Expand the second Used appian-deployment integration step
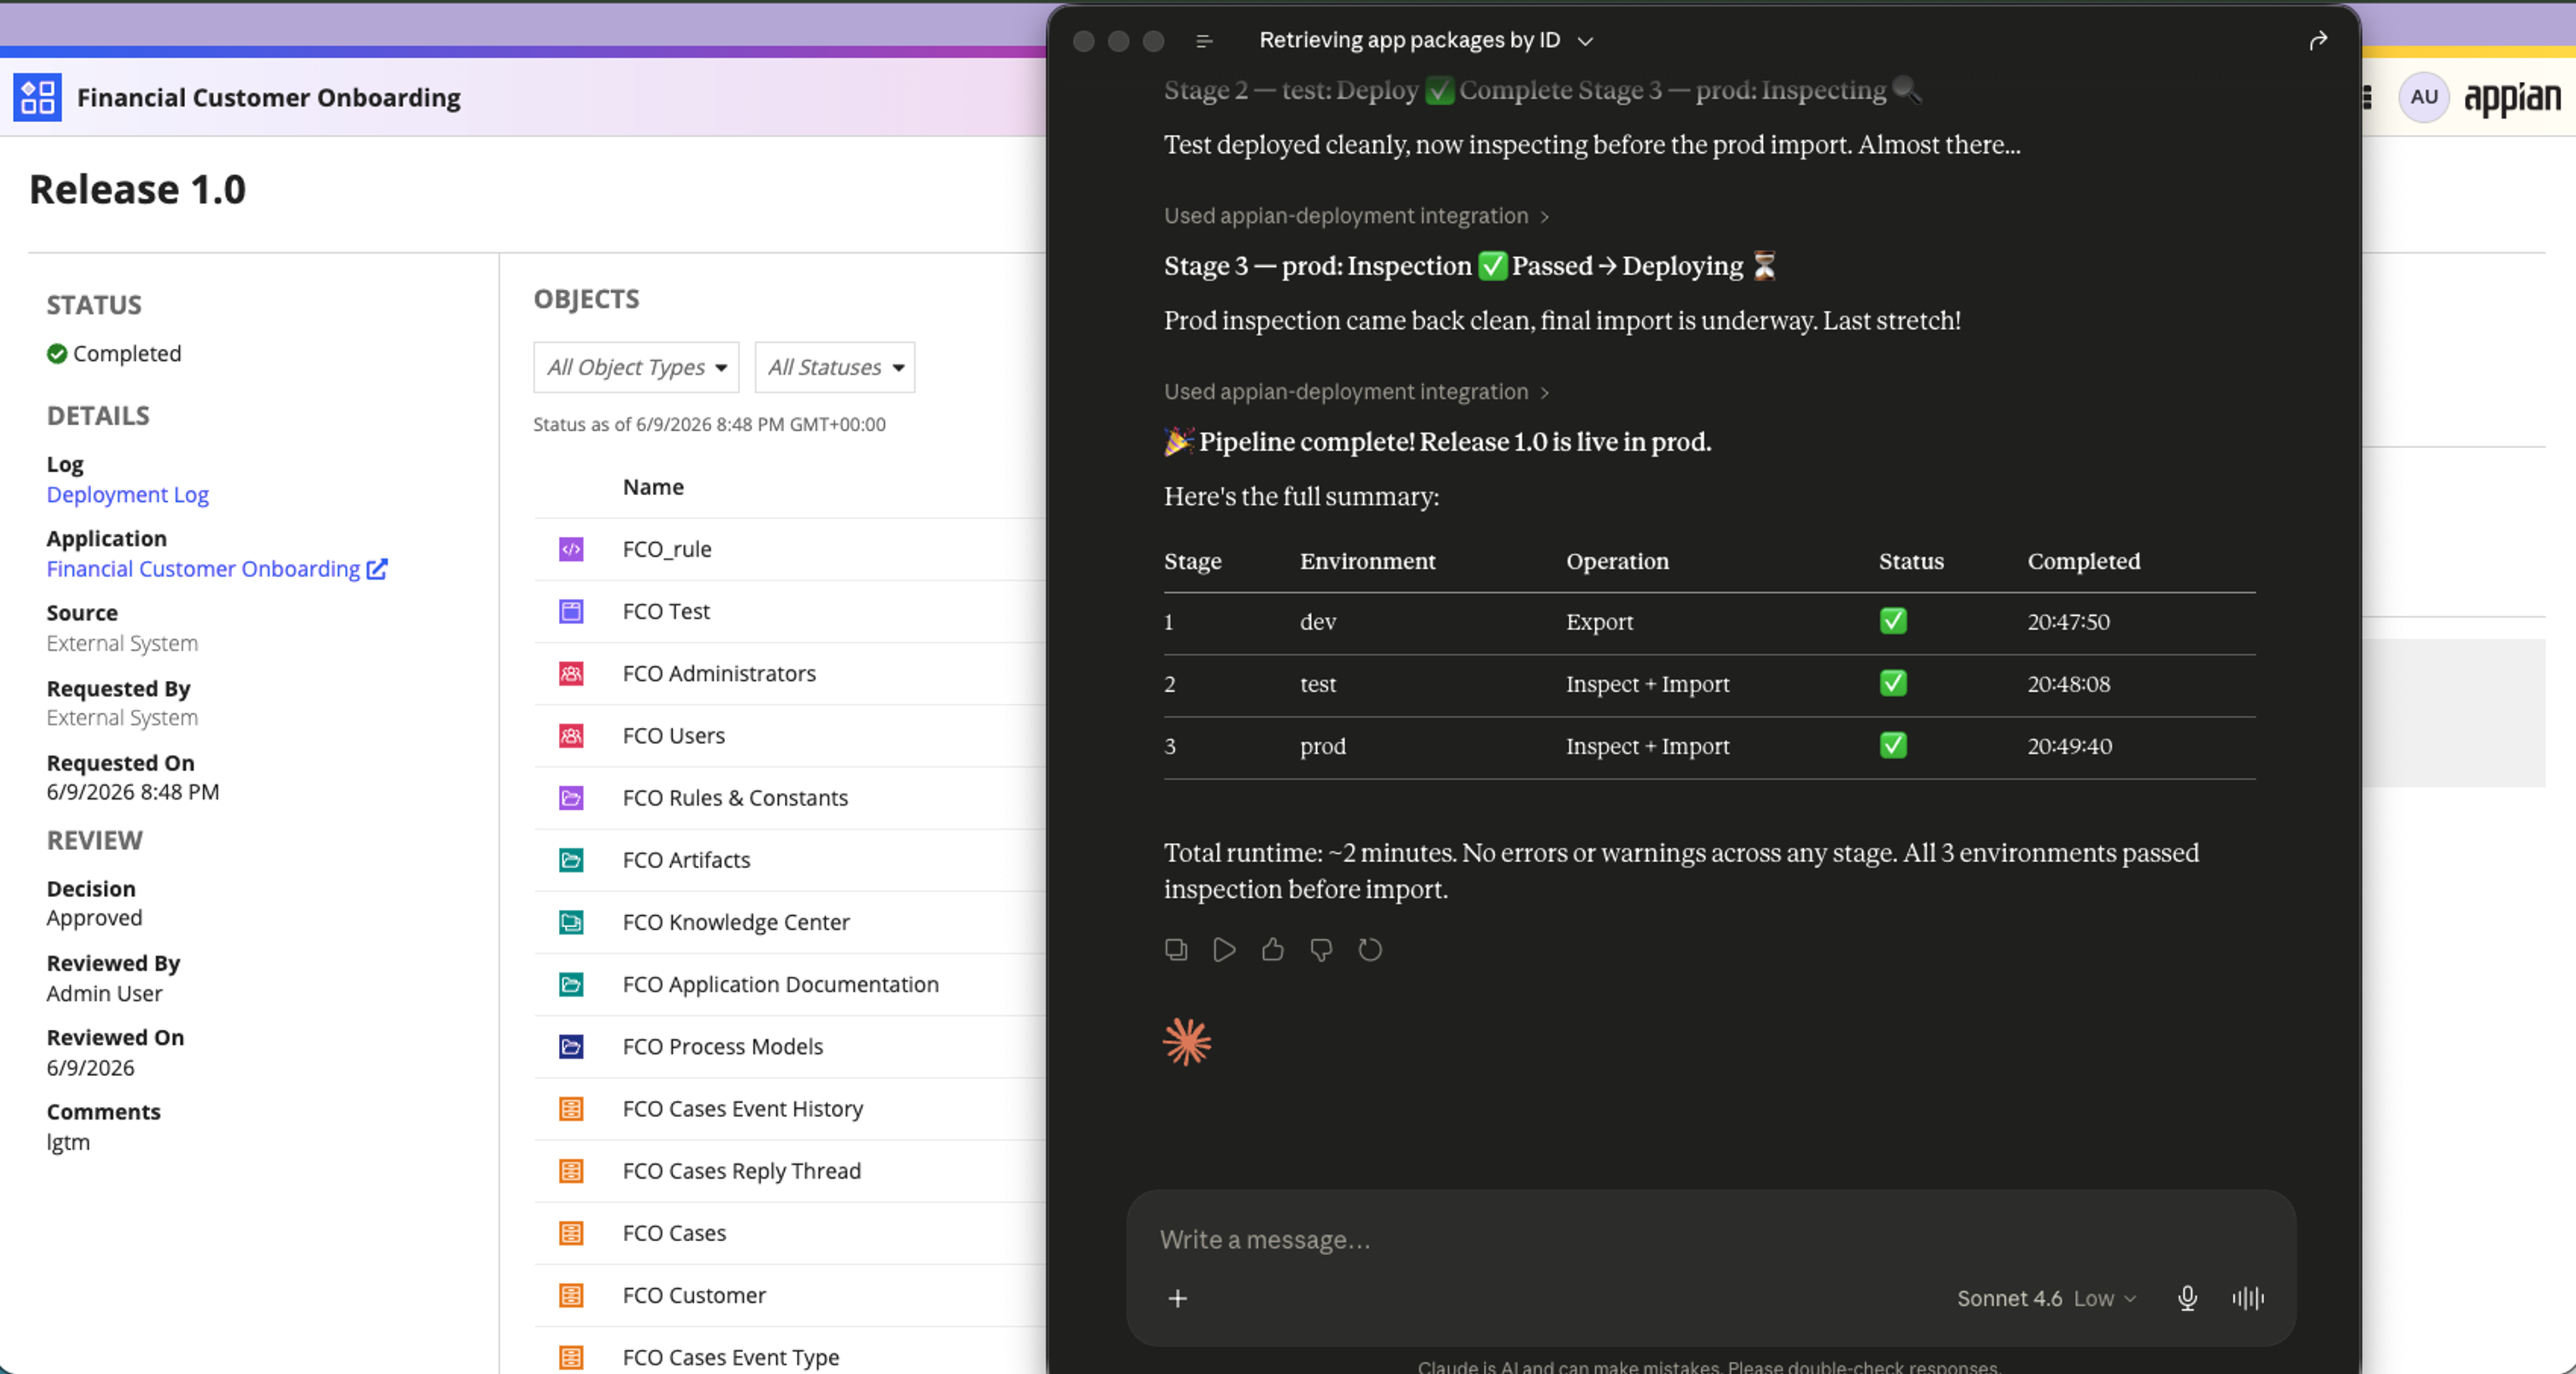The height and width of the screenshot is (1374, 2576). 1356,392
